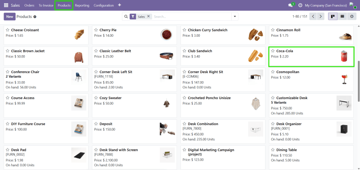Open the Cozy Sweater product
Viewport: 360px width, 170px height.
click(x=110, y=98)
